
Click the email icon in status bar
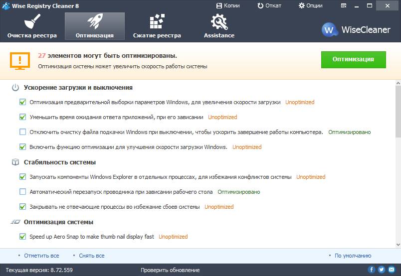392,270
